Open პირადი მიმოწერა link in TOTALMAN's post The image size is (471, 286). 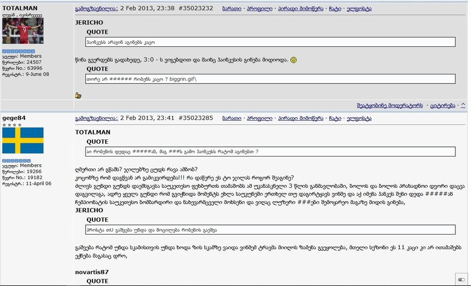[301, 9]
